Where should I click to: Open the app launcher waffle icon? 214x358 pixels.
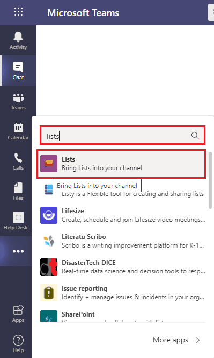pyautogui.click(x=18, y=12)
